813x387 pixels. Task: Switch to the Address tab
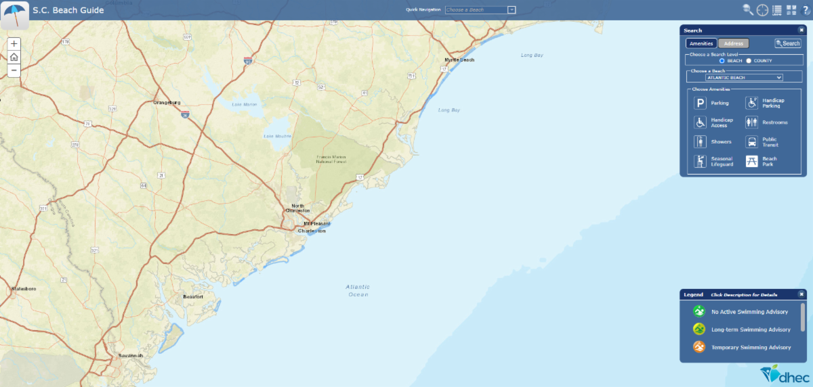click(x=734, y=43)
